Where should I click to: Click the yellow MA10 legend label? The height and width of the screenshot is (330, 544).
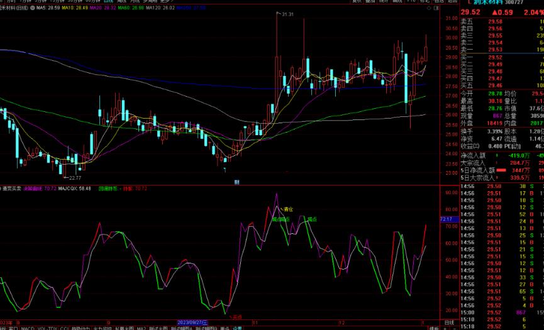tap(75, 8)
